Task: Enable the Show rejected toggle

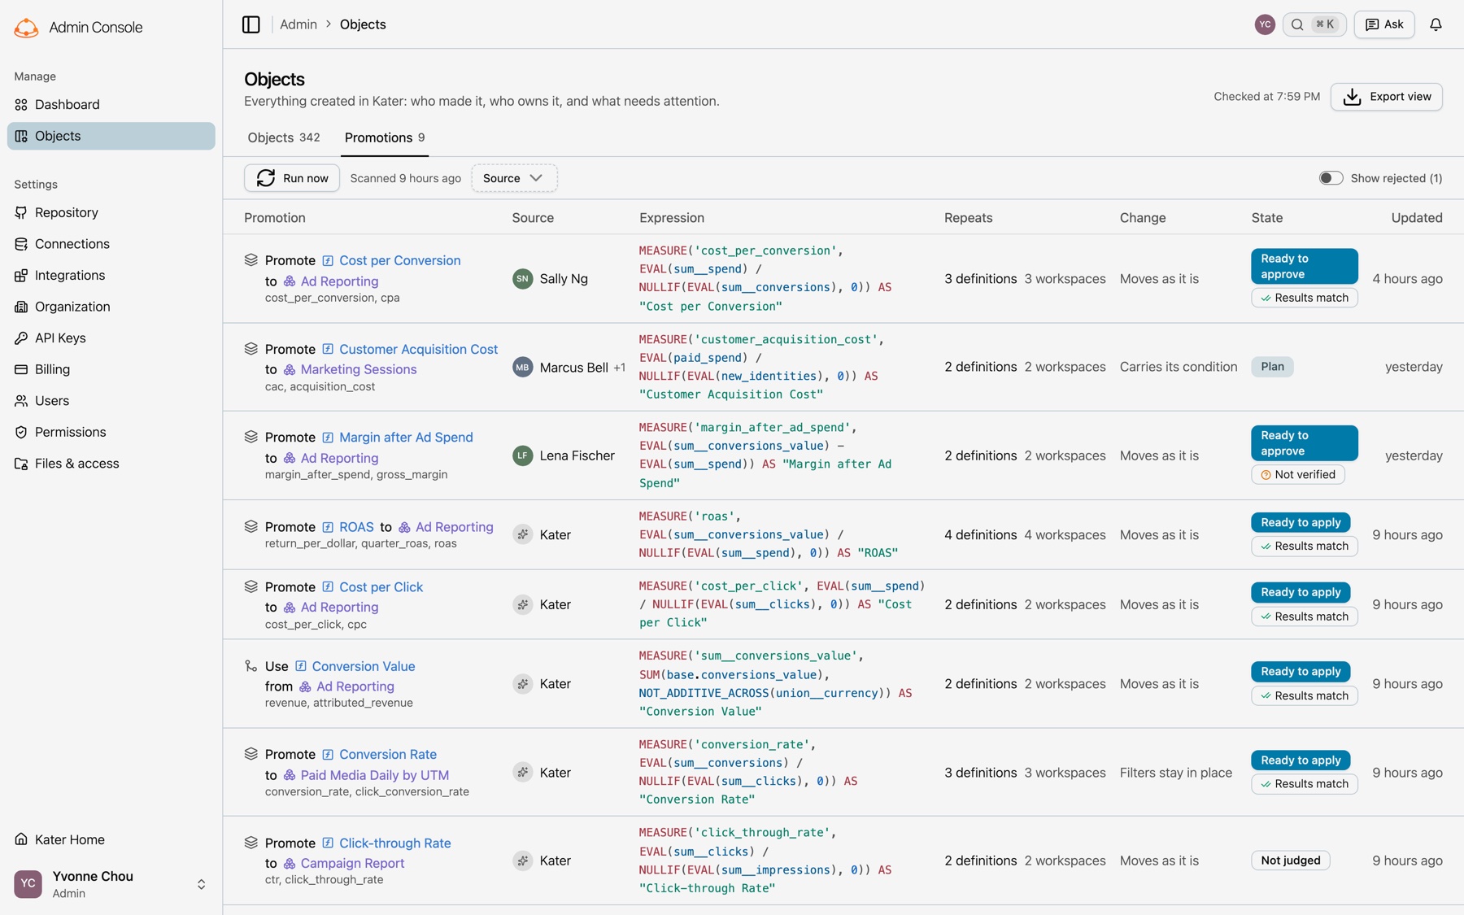Action: click(1331, 178)
